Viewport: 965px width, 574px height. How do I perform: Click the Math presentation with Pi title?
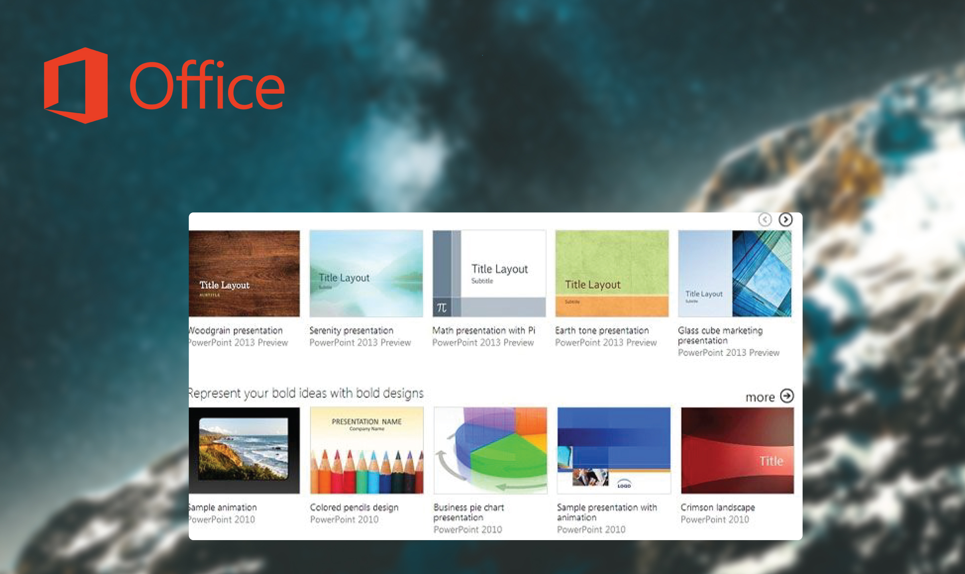point(484,330)
